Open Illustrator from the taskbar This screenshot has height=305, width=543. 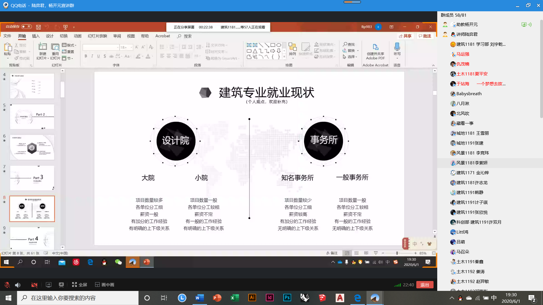tap(252, 298)
